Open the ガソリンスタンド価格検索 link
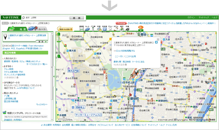This screenshot has width=219, height=130. click(15, 75)
